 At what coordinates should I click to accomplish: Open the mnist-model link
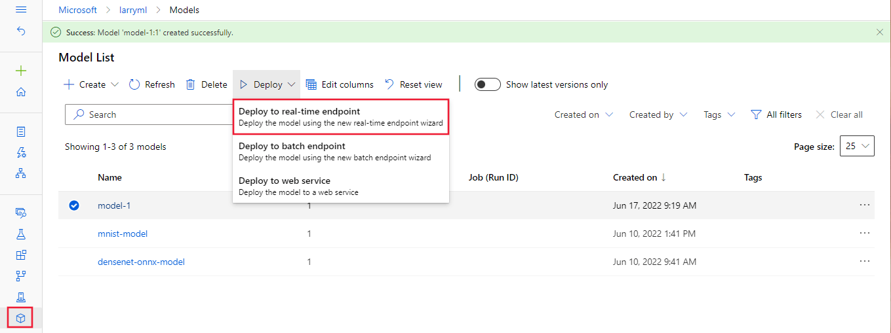(123, 234)
